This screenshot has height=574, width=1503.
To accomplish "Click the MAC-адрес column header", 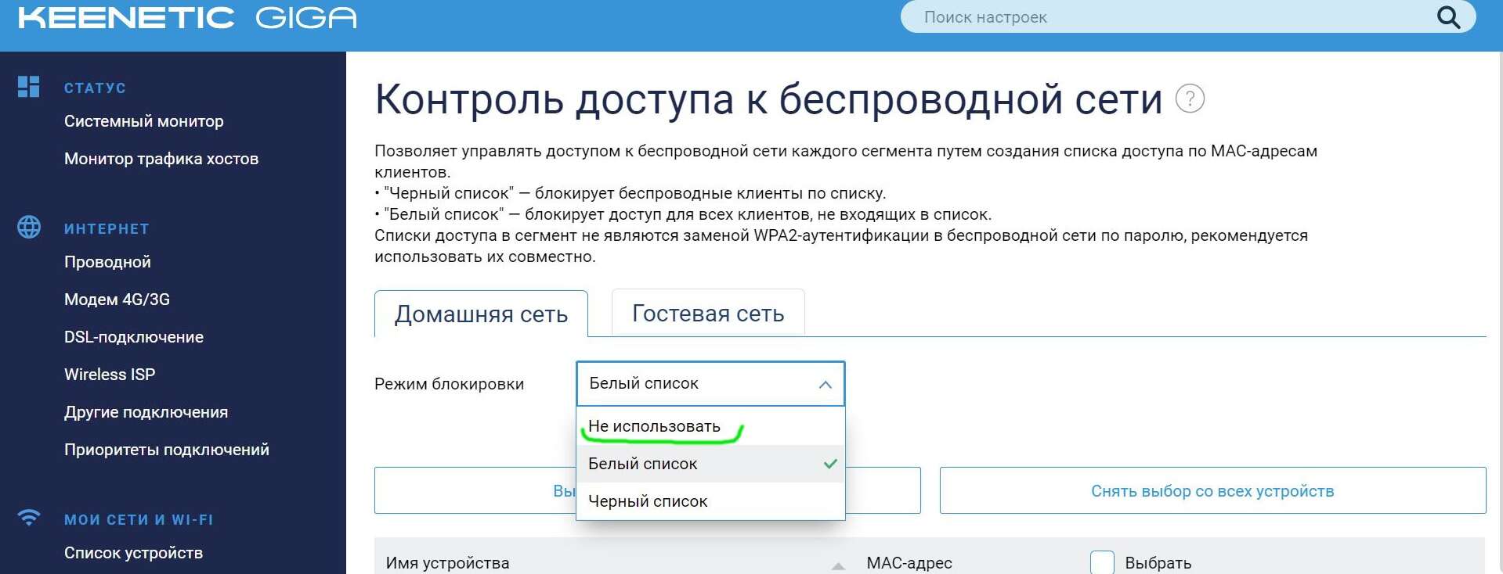I will click(x=909, y=562).
